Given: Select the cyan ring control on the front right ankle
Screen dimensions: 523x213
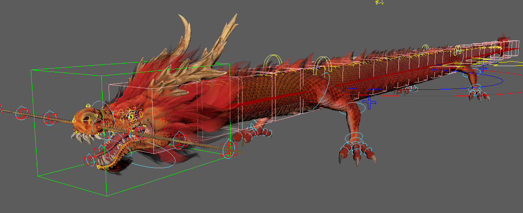Looking at the screenshot, I should pos(355,137).
